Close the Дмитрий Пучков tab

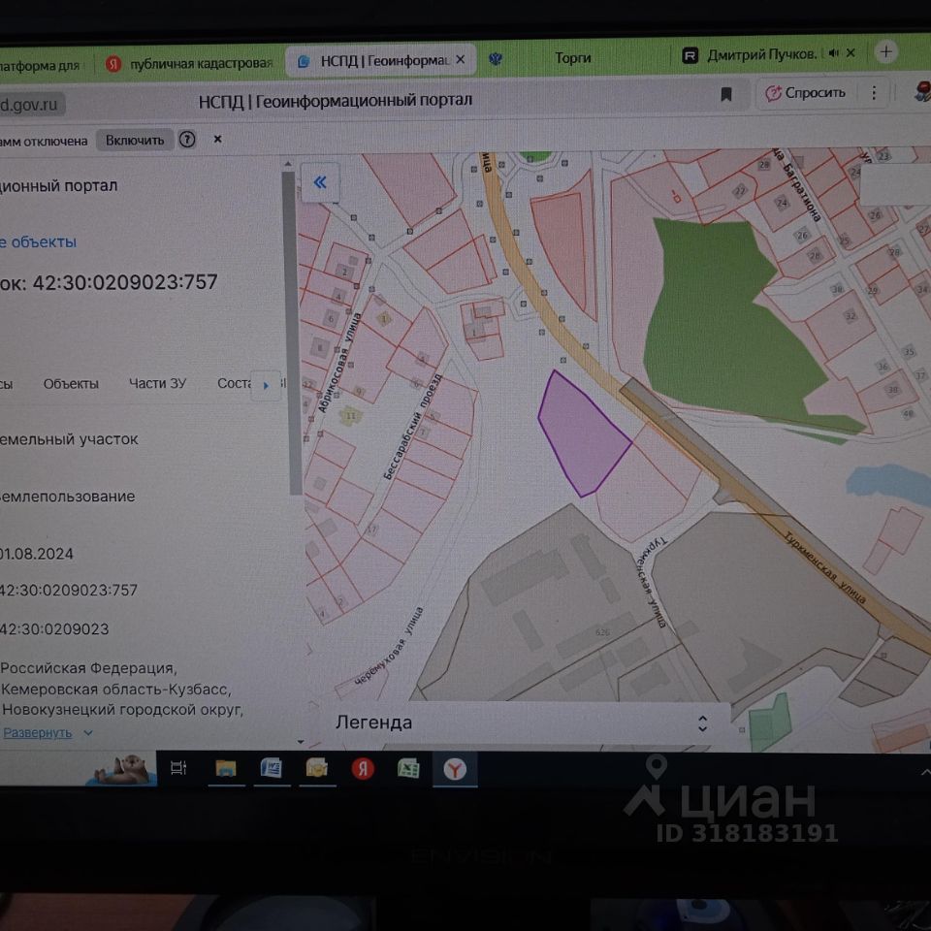851,52
